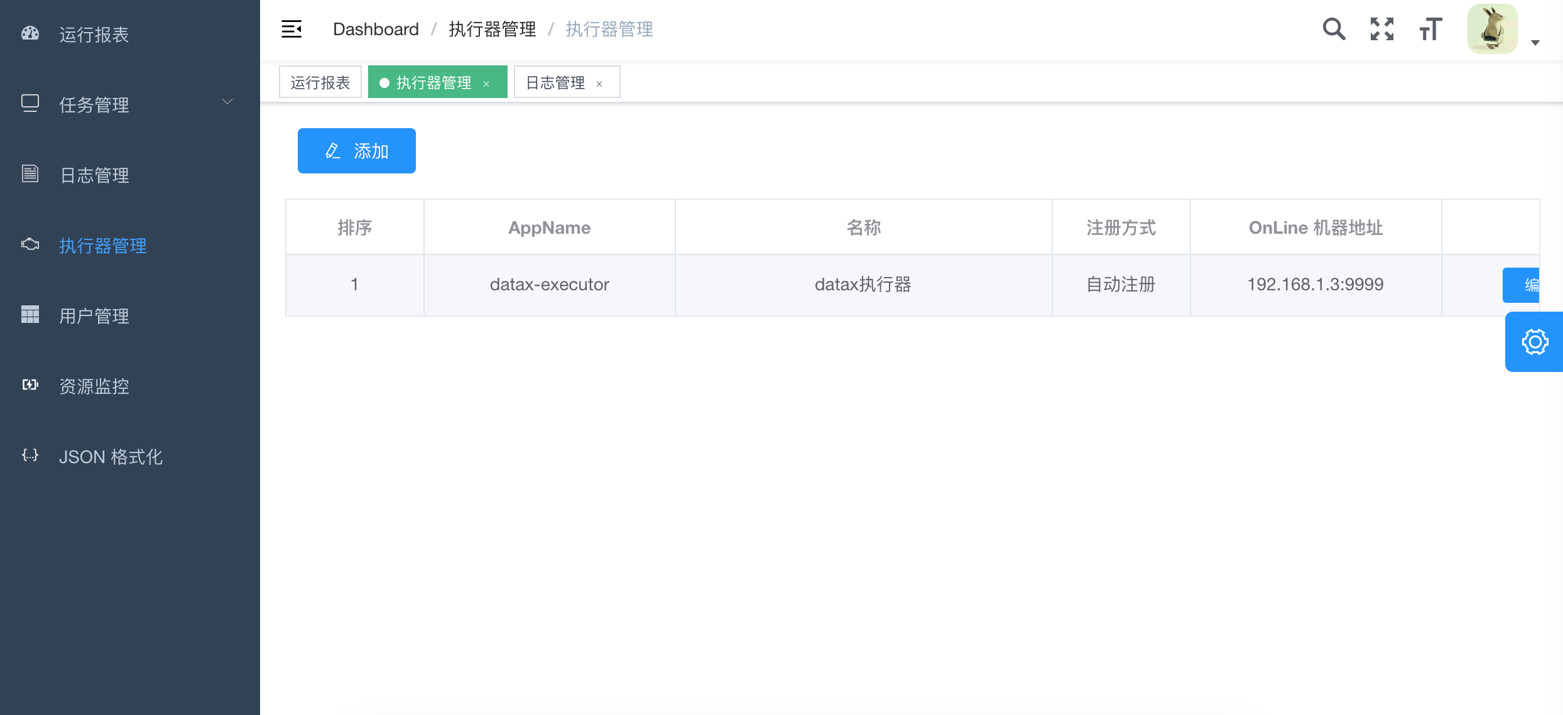Toggle fullscreen mode icon
Screen dimensions: 1563x715
[1382, 29]
